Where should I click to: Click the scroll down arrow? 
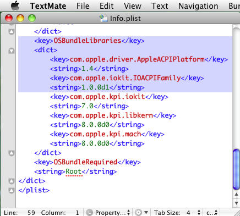click(x=236, y=203)
